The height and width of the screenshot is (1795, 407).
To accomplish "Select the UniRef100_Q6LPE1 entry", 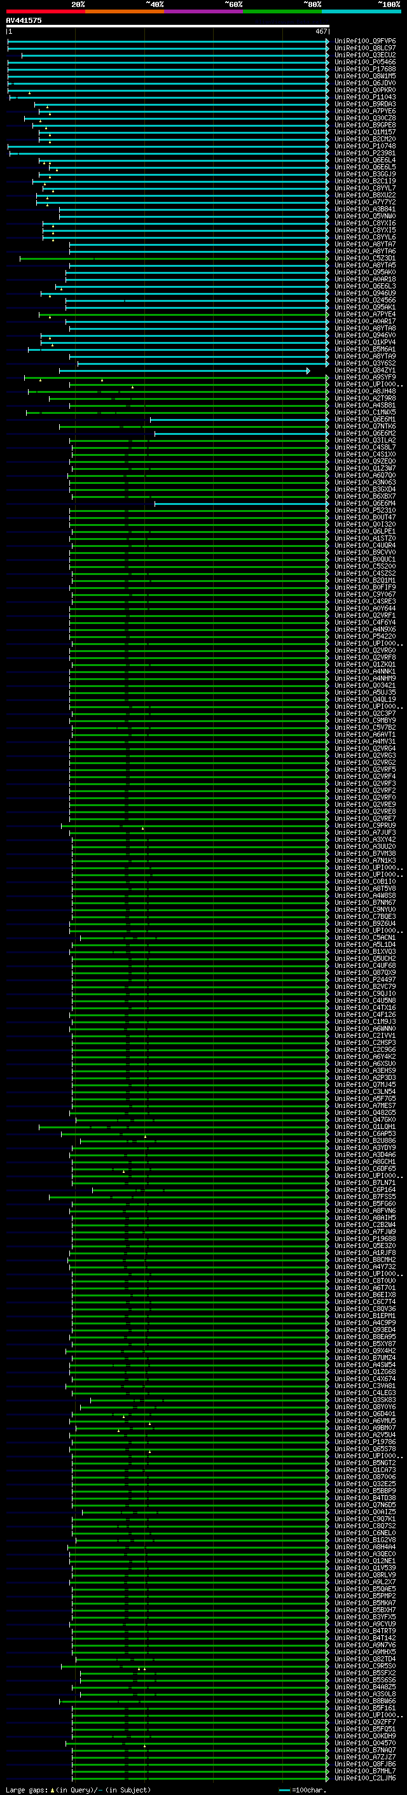I will click(365, 532).
